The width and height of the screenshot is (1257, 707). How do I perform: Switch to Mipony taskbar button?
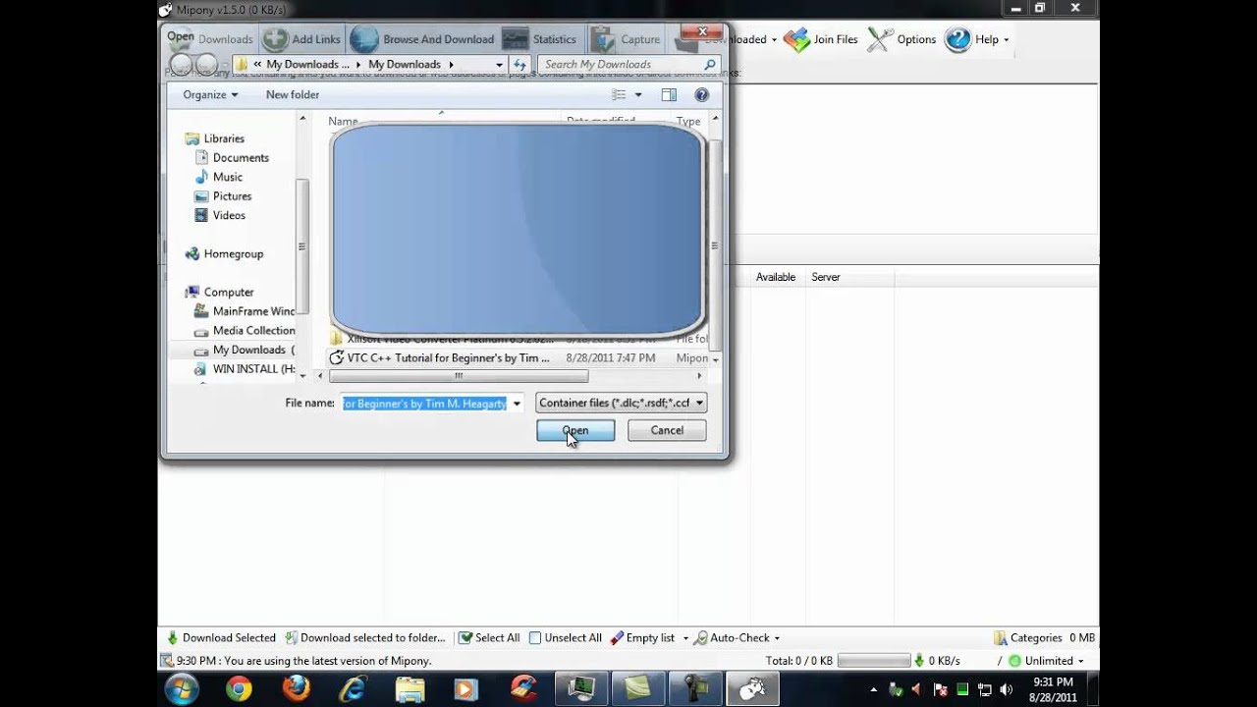(752, 689)
